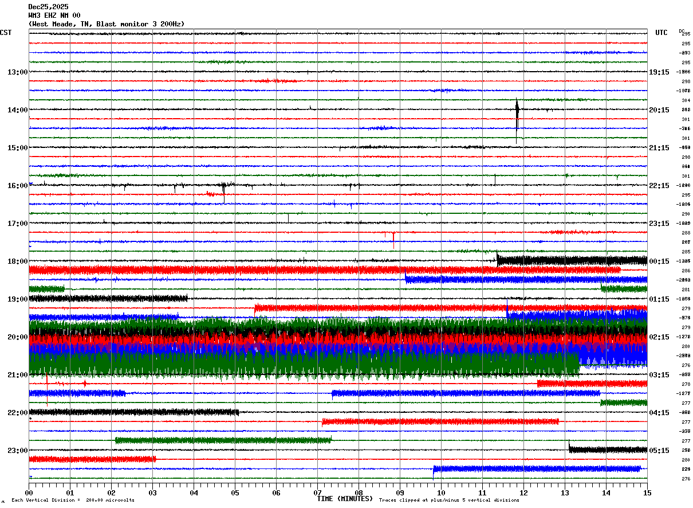This screenshot has height=508, width=693.
Task: Click the 05 minute axis tick label
Action: (235, 492)
